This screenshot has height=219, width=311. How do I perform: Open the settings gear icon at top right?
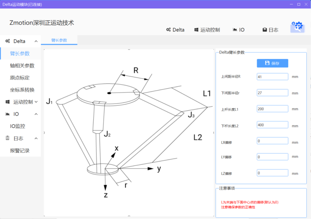(297, 27)
